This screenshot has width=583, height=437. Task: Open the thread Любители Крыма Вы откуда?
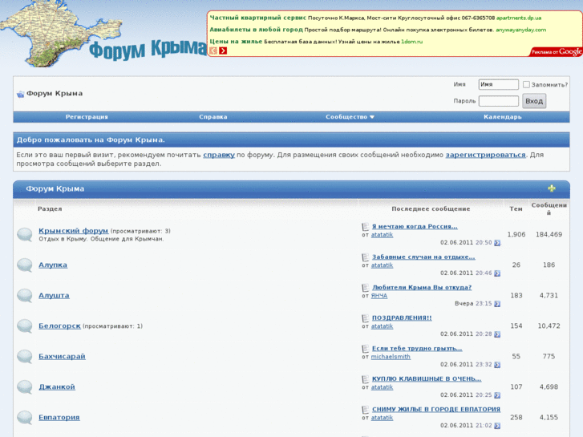(x=422, y=287)
